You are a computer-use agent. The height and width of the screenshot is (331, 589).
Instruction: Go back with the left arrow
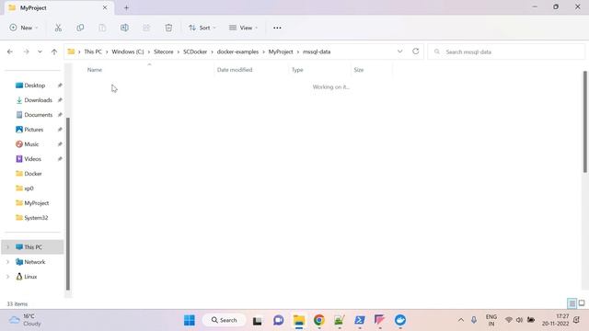[x=10, y=51]
